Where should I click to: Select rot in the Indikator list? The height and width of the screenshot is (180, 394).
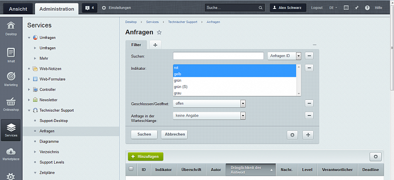pyautogui.click(x=235, y=68)
